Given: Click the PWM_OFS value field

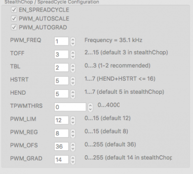Looking at the screenshot, I should click(x=61, y=146).
